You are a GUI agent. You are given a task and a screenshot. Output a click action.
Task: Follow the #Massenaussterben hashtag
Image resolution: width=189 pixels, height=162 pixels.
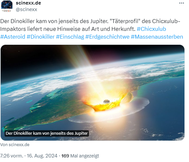pyautogui.click(x=157, y=37)
